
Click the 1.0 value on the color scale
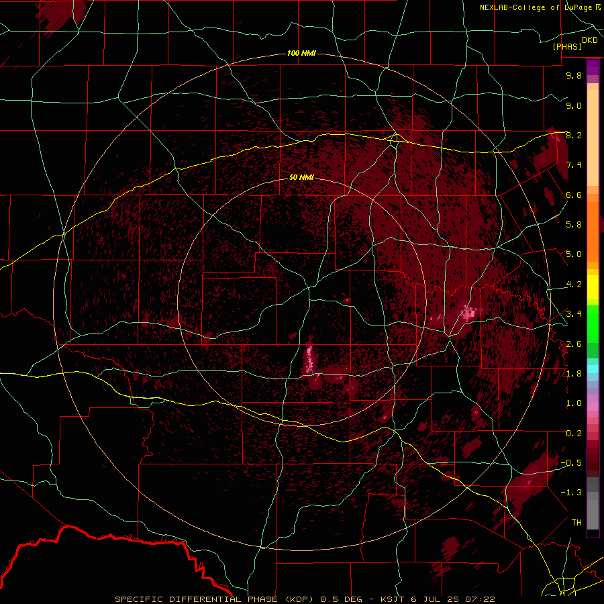pyautogui.click(x=574, y=403)
